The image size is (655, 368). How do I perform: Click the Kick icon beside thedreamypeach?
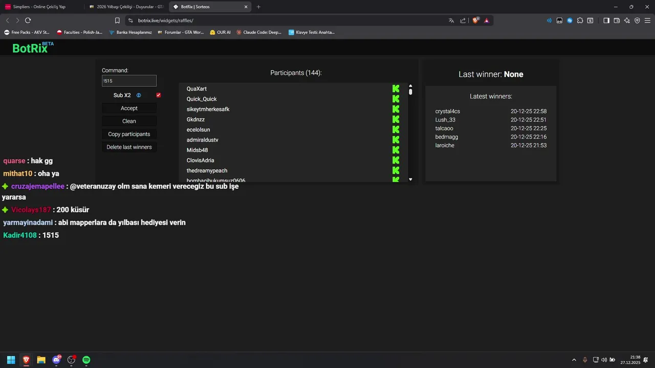[396, 171]
